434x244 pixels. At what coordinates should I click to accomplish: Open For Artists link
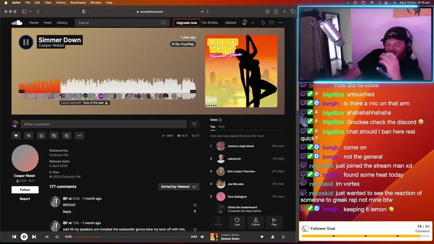click(210, 23)
